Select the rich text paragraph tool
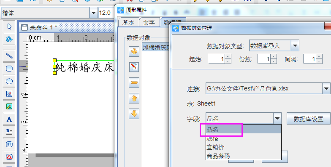This screenshot has width=331, height=167. tap(9, 132)
